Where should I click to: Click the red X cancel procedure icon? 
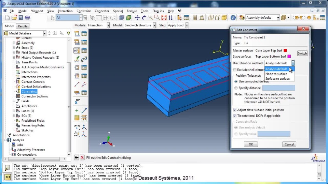point(82,157)
